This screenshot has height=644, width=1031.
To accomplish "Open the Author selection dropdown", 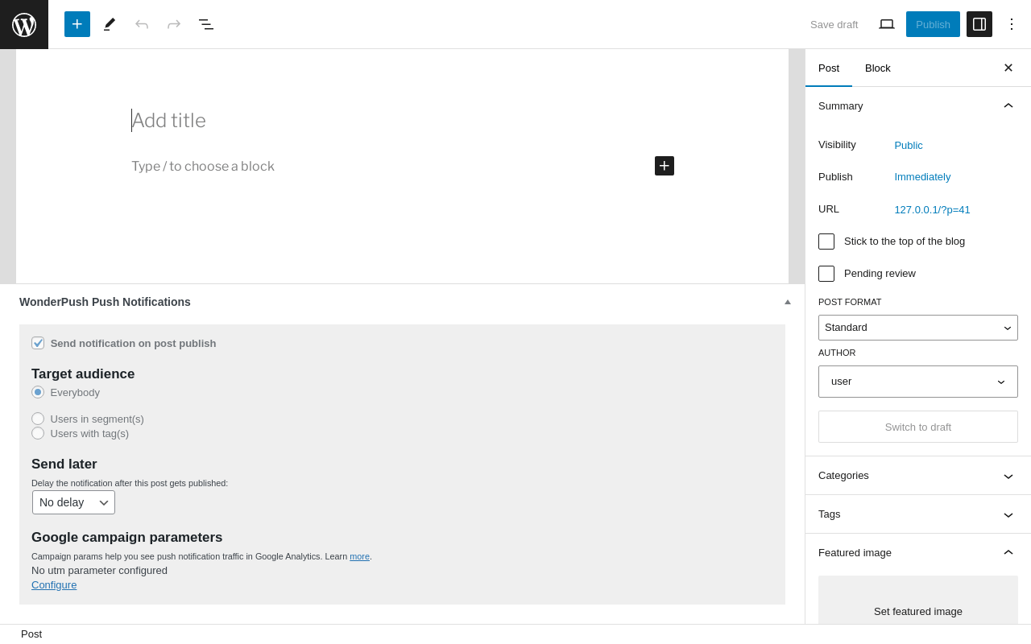I will pos(918,382).
